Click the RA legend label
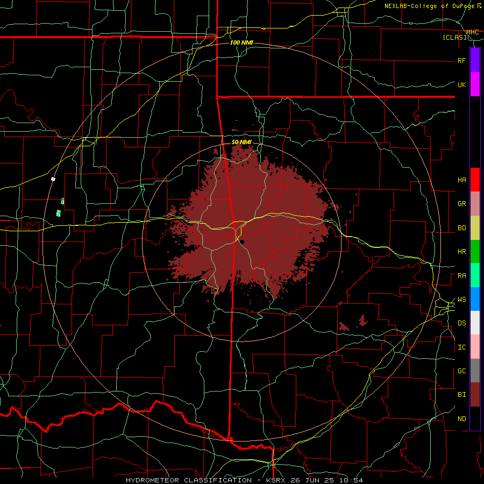 461,276
